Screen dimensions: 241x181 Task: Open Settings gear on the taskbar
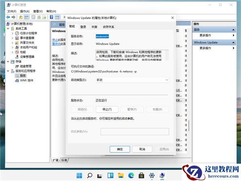(x=152, y=175)
